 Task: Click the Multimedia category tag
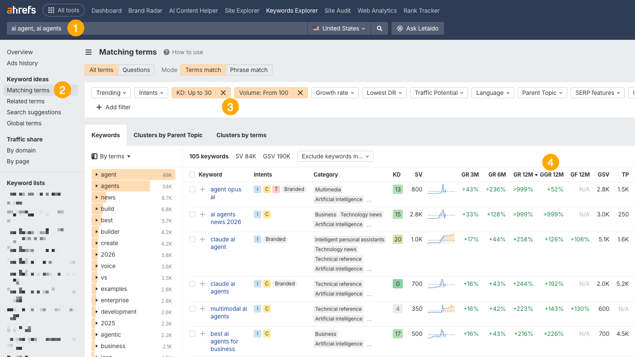pyautogui.click(x=328, y=190)
